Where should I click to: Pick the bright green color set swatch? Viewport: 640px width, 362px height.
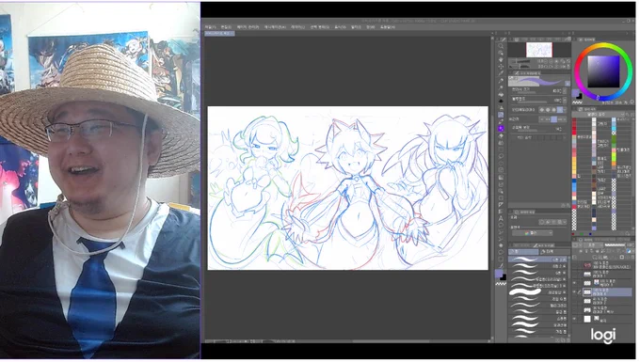coord(614,156)
